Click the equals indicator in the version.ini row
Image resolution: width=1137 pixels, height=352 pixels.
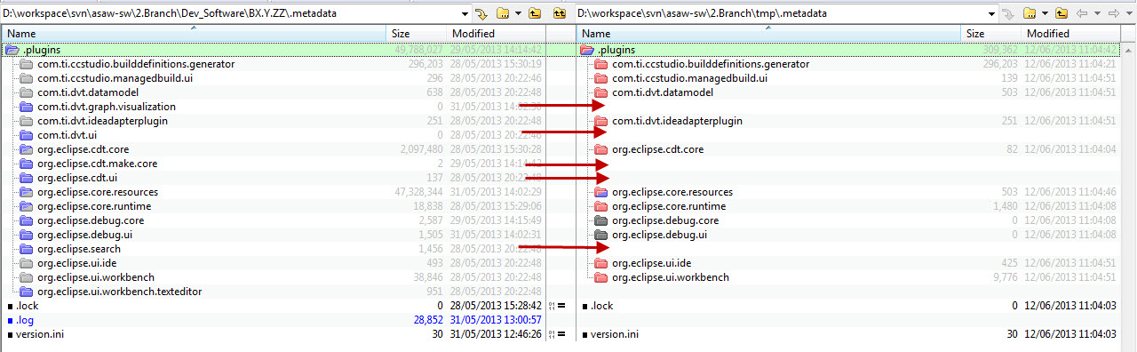(561, 334)
